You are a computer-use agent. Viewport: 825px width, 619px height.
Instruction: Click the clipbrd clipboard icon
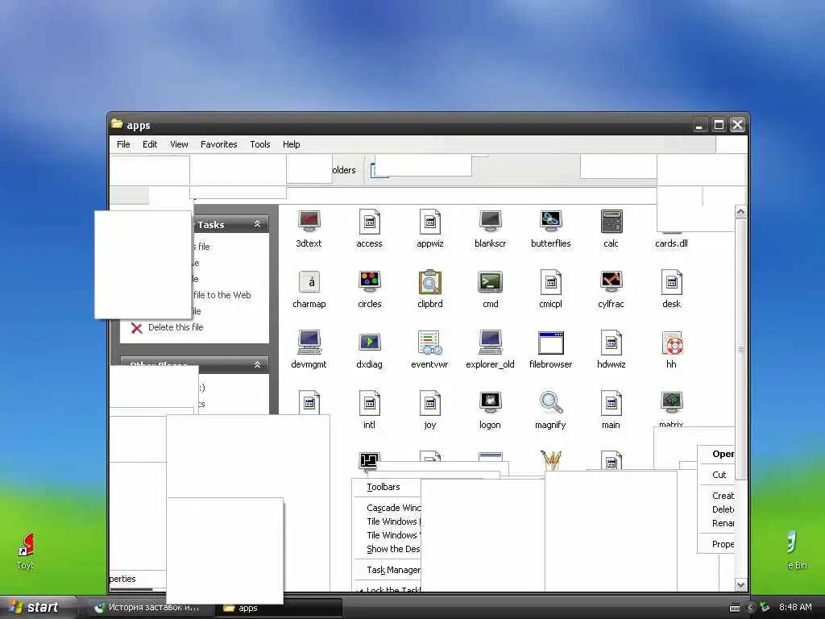pyautogui.click(x=430, y=281)
